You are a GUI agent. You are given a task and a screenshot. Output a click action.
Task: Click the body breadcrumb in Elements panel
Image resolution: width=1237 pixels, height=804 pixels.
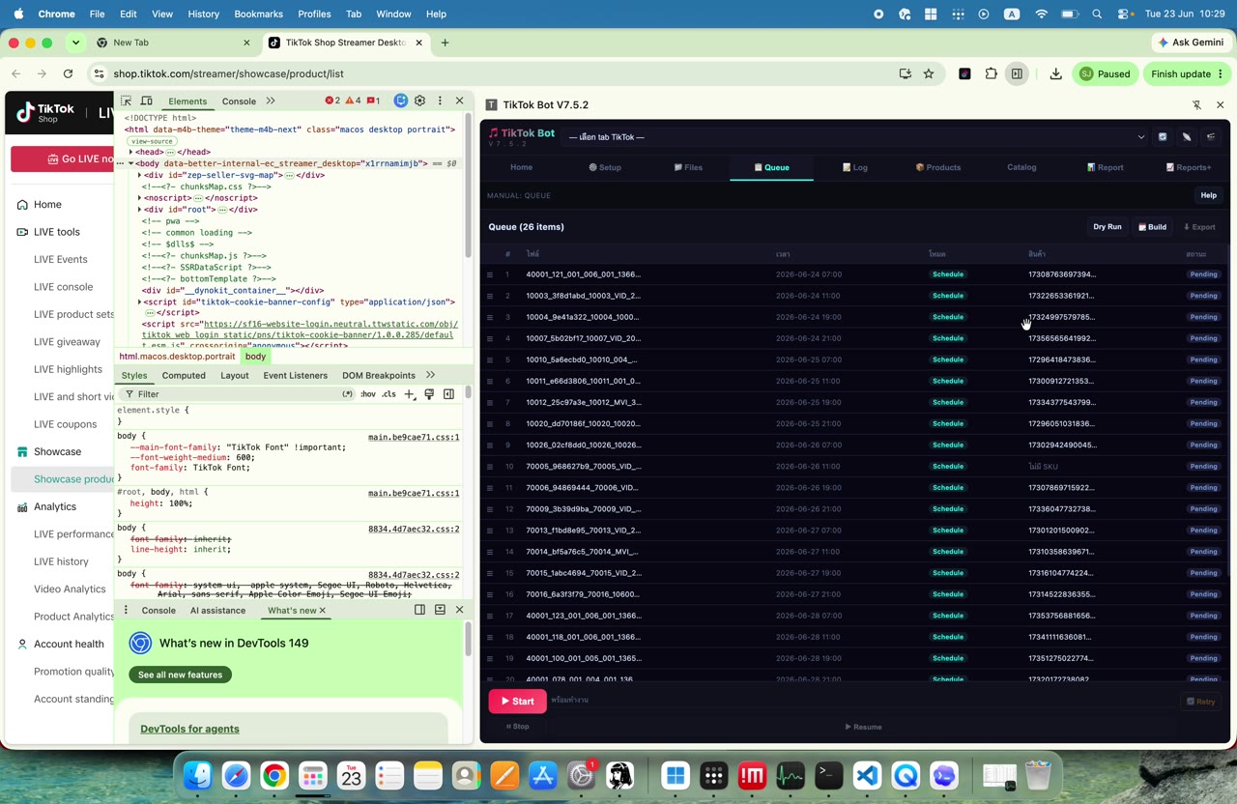[255, 356]
